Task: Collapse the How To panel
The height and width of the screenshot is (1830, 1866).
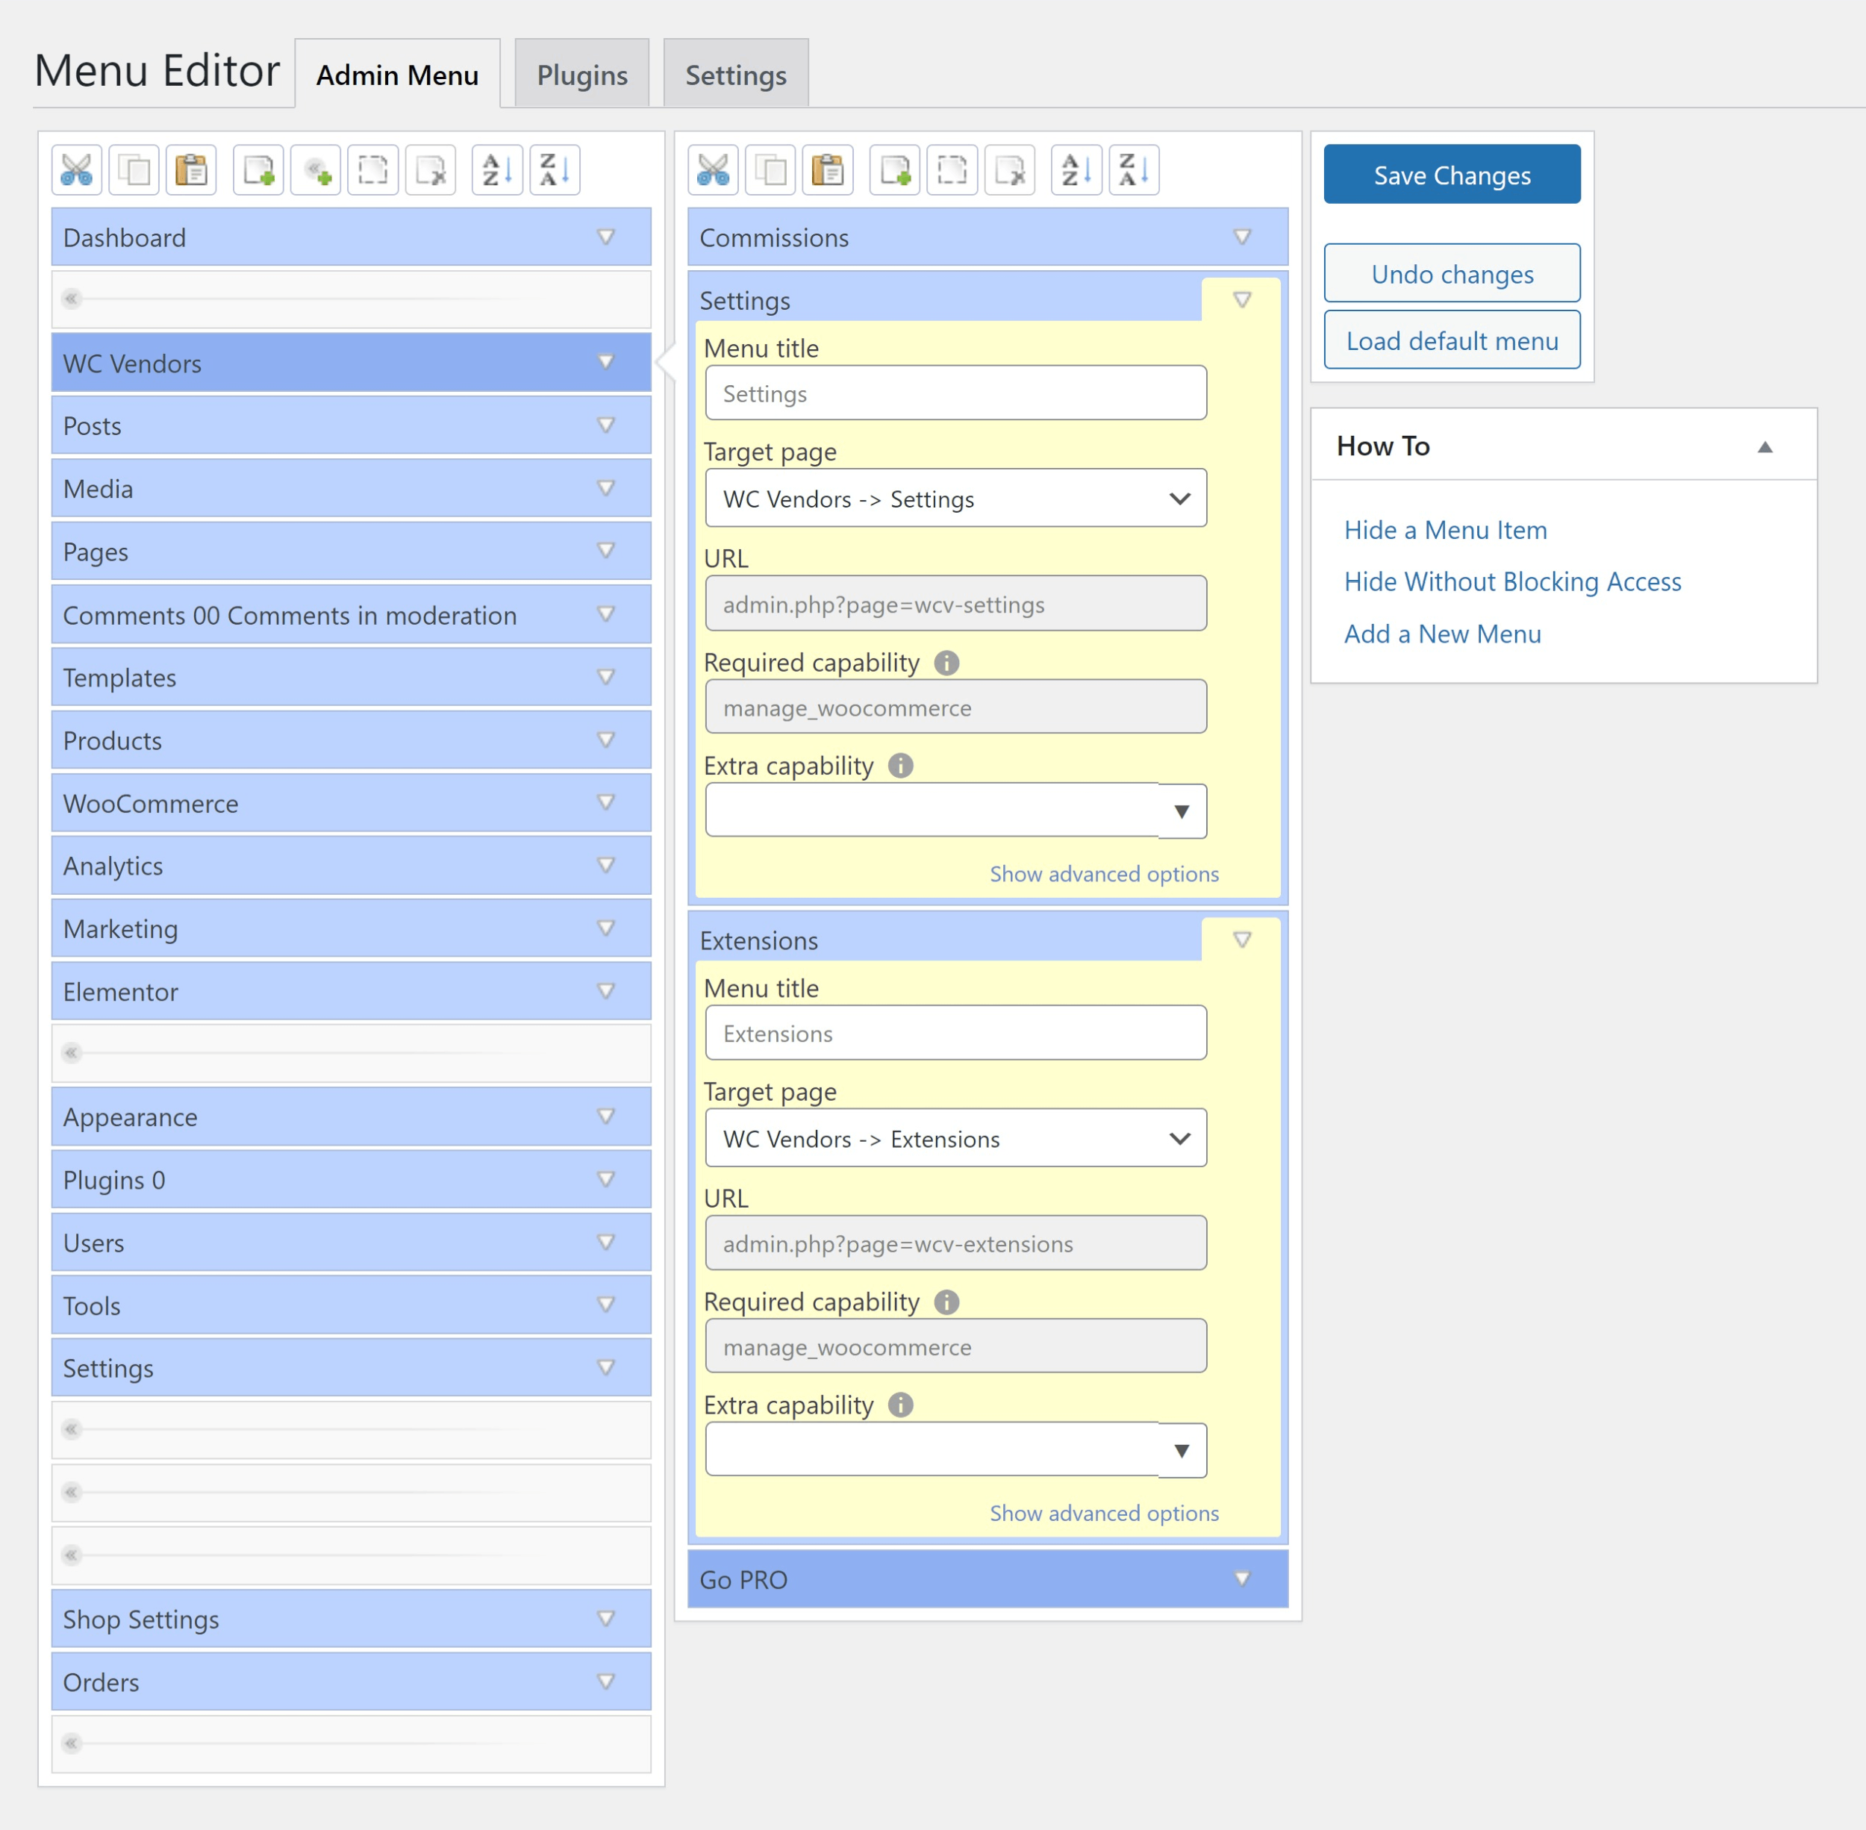Action: (1764, 447)
